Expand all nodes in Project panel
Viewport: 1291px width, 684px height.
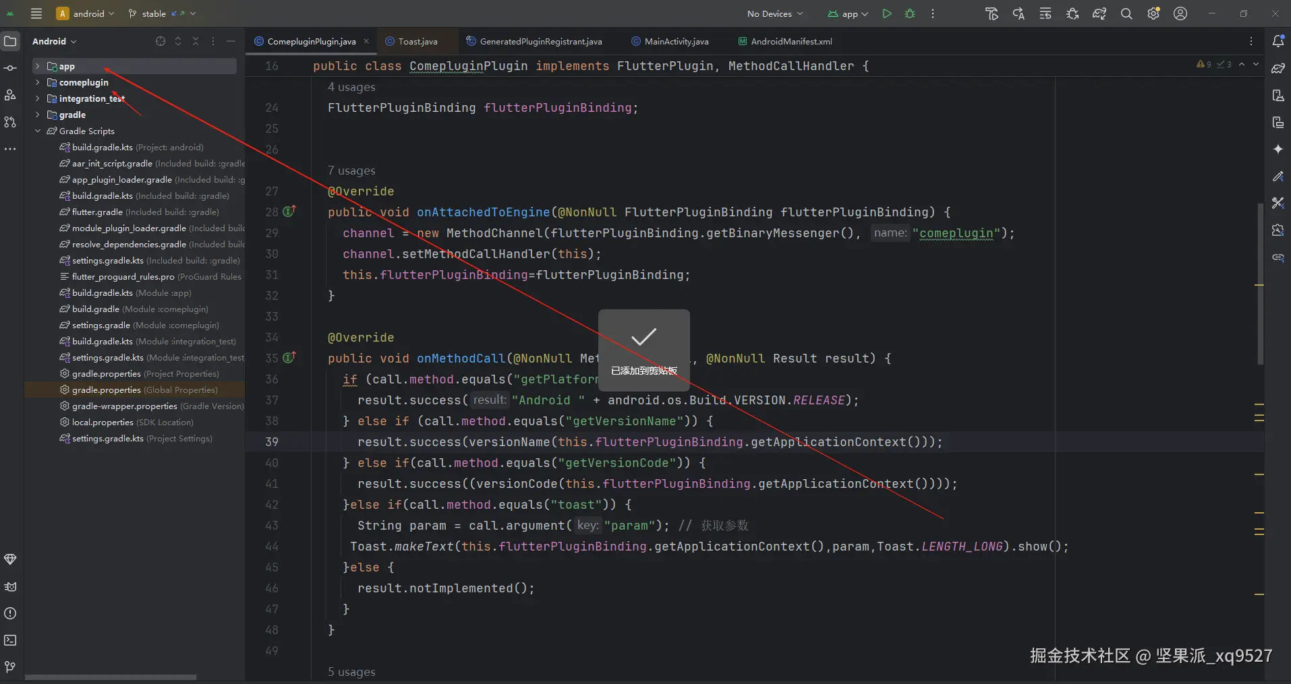click(x=178, y=41)
